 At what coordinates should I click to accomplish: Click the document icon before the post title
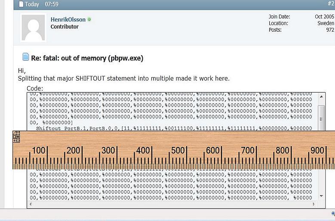26,57
